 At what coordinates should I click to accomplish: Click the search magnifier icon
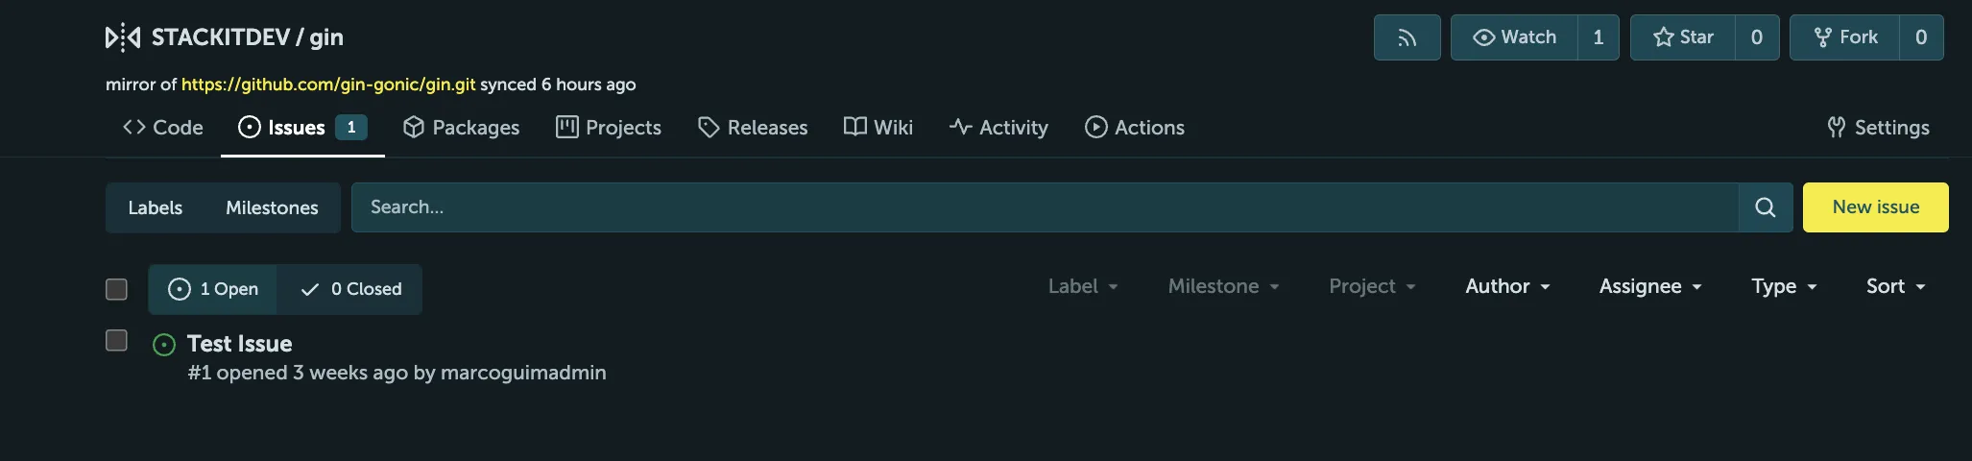pos(1765,207)
